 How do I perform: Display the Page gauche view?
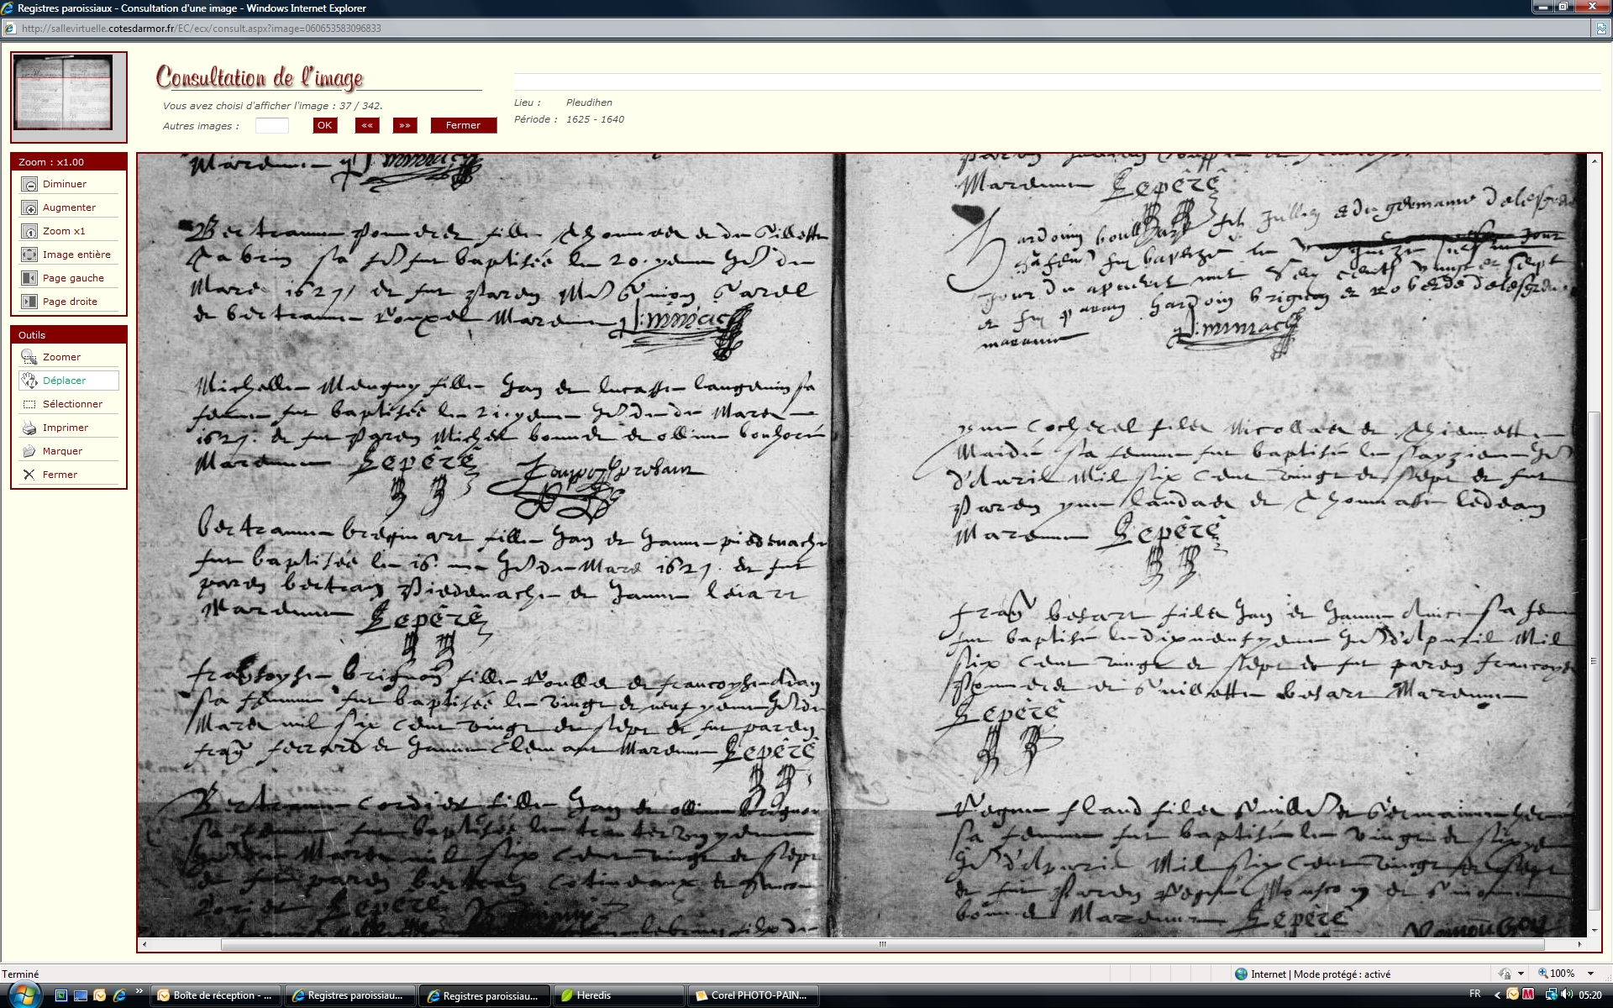click(x=29, y=278)
